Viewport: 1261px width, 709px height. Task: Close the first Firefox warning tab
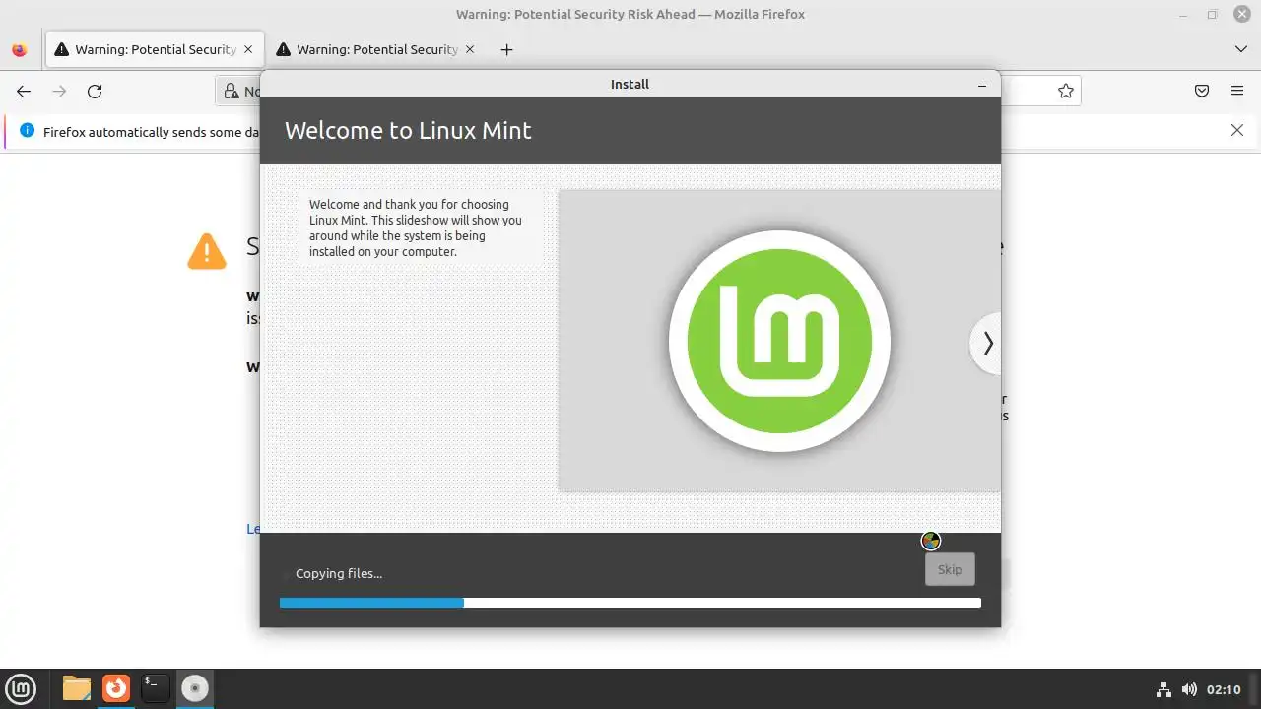pos(248,49)
